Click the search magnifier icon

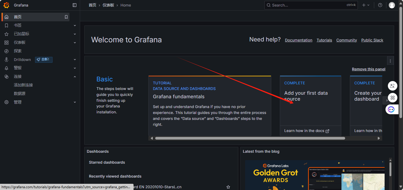[x=269, y=5]
